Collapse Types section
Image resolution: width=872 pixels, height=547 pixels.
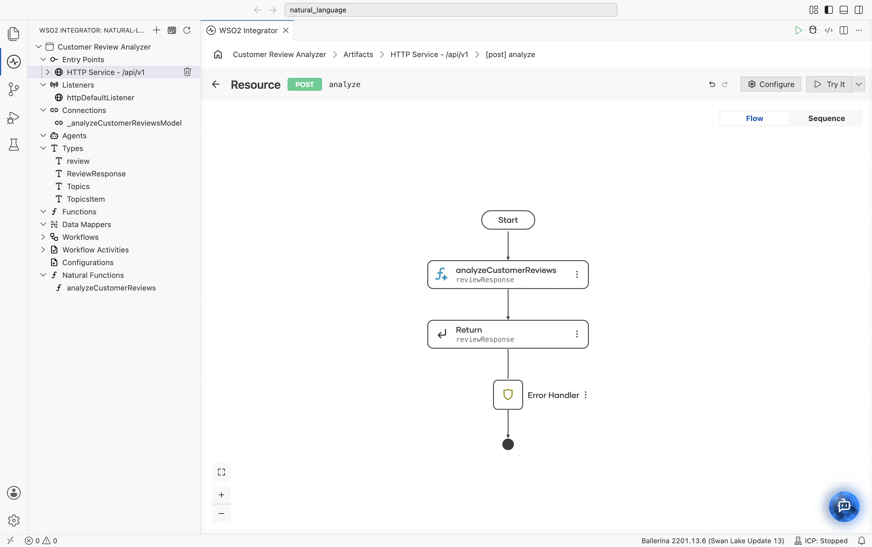pyautogui.click(x=43, y=148)
